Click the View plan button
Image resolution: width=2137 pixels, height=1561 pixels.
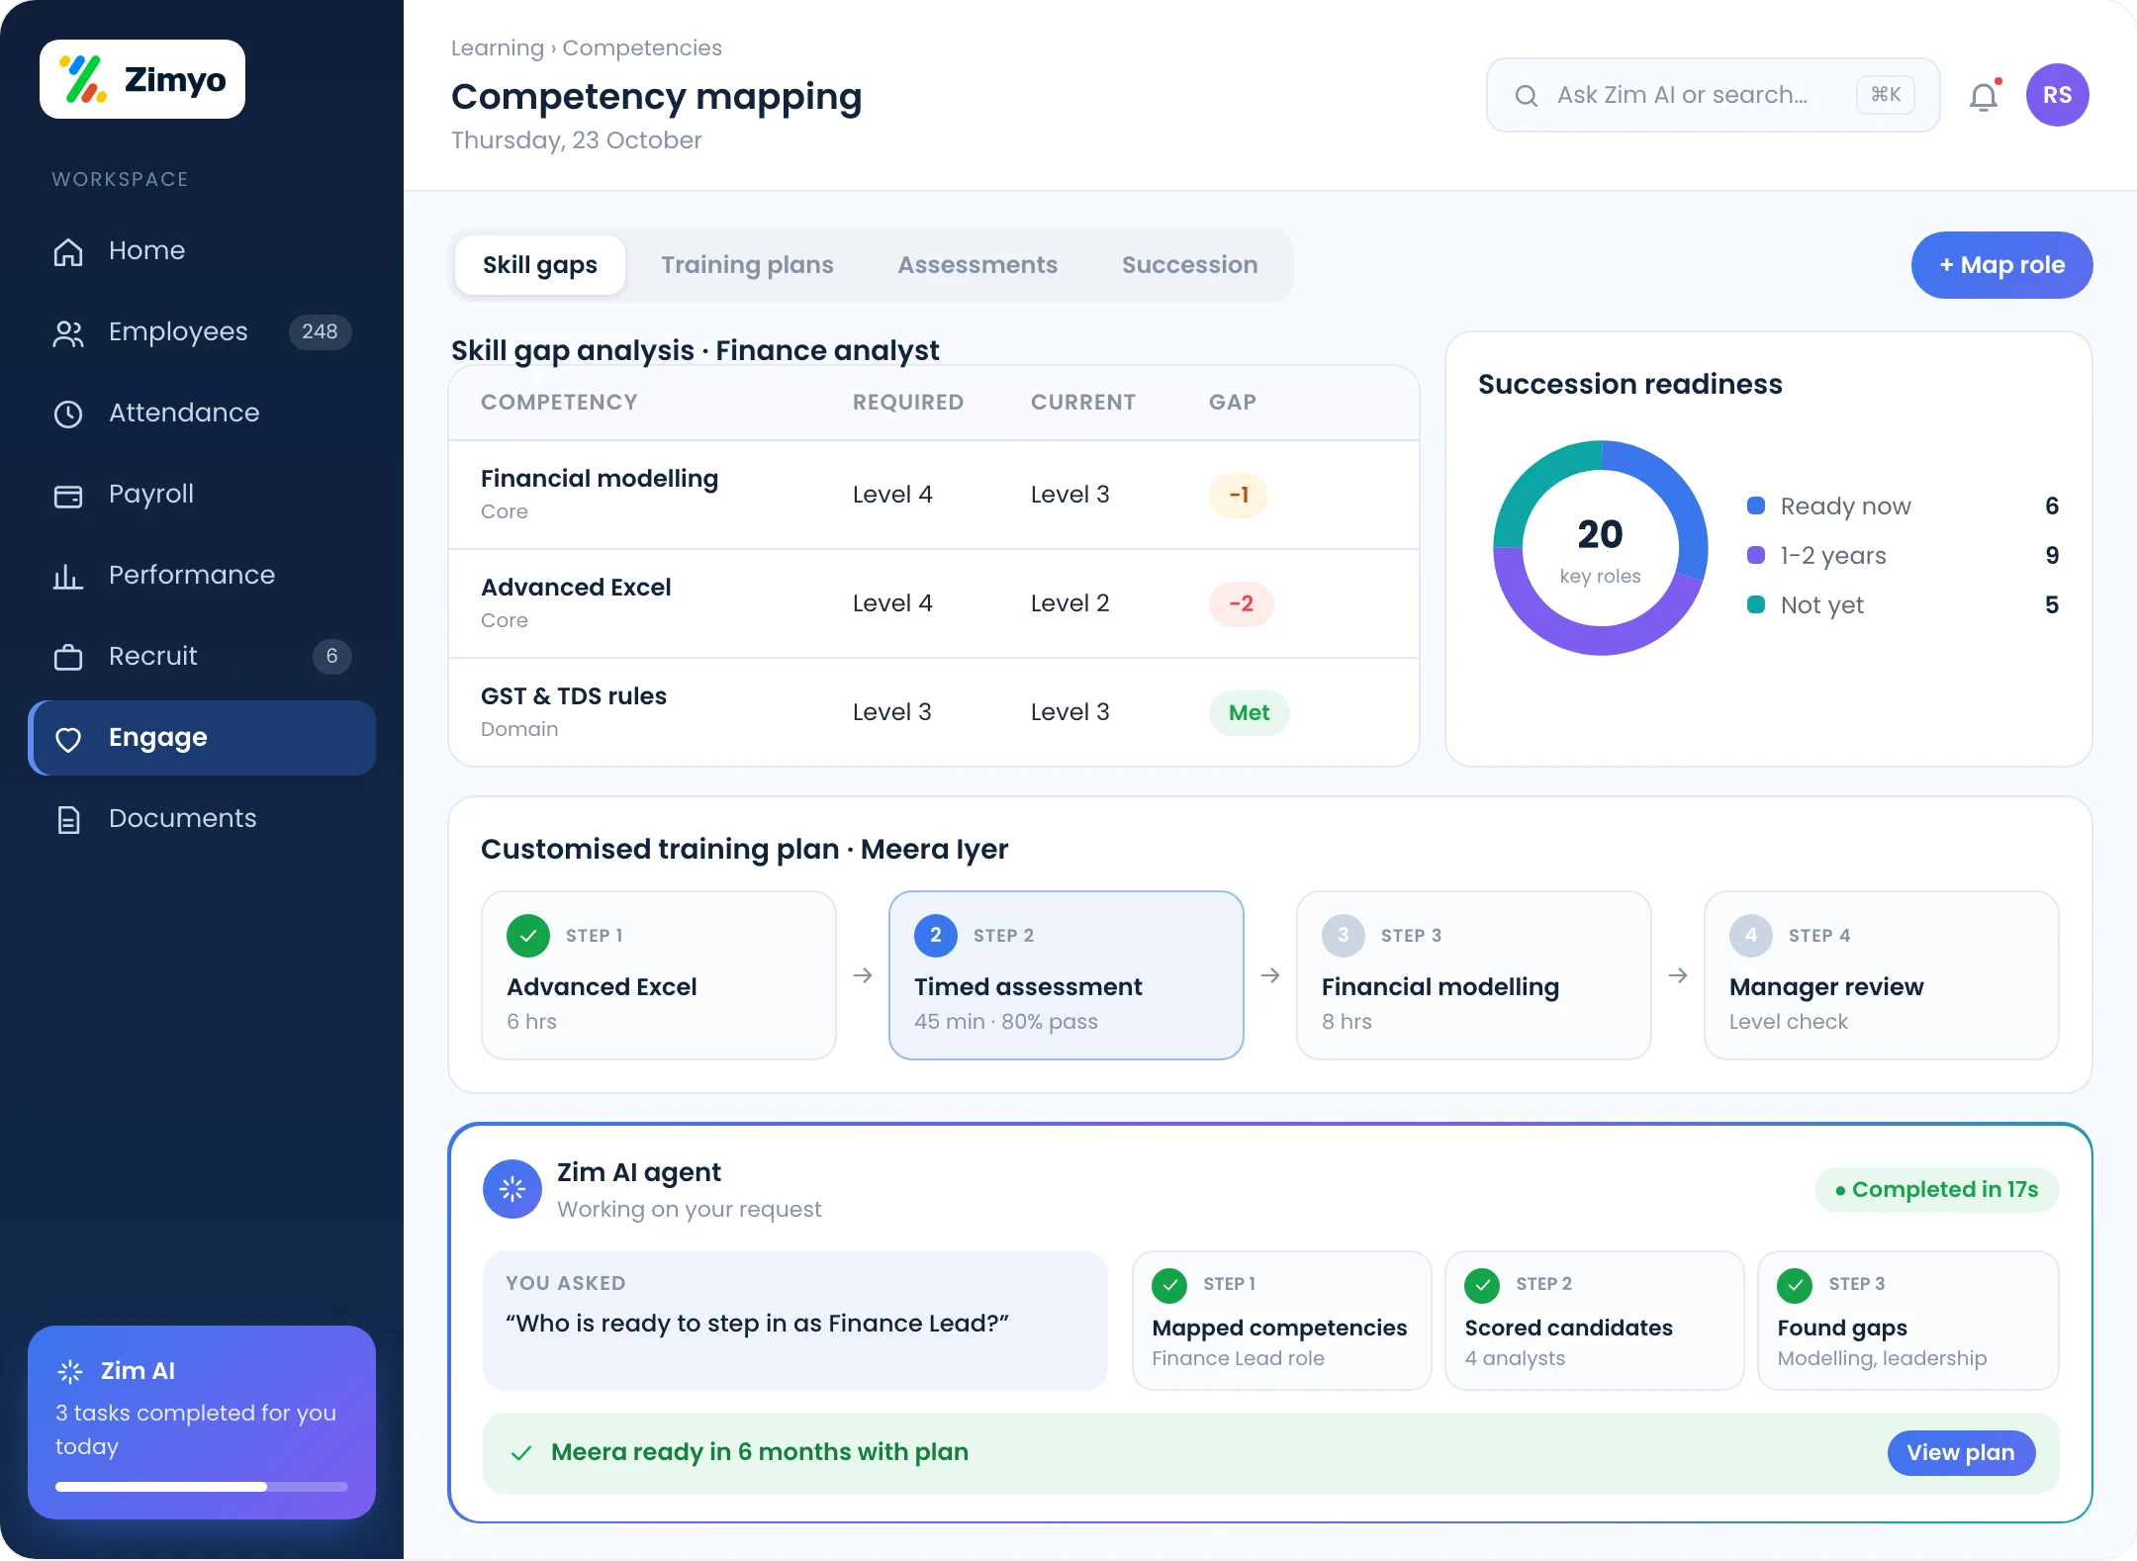click(1961, 1453)
